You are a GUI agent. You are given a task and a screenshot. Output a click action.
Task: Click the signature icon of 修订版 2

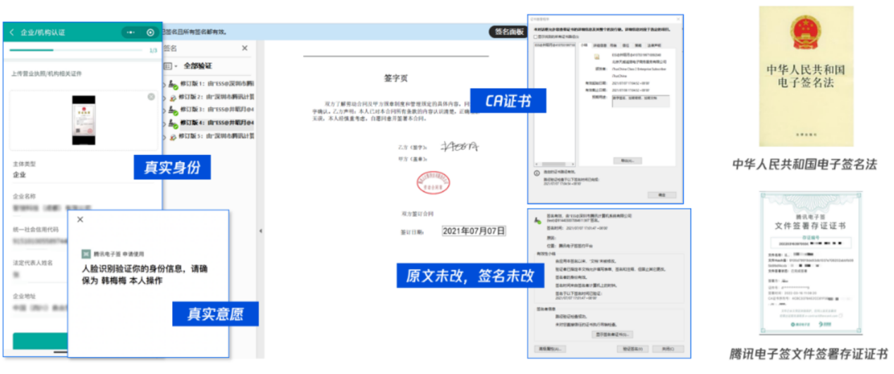pos(173,97)
